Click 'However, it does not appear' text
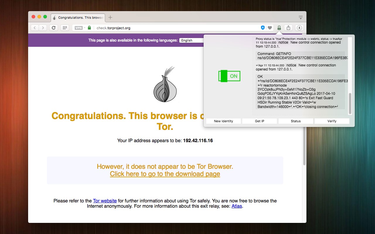The width and height of the screenshot is (375, 234). (x=165, y=166)
